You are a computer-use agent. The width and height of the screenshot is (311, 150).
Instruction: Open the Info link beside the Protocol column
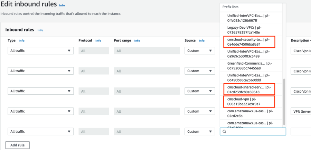pyautogui.click(x=98, y=40)
